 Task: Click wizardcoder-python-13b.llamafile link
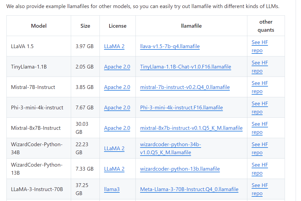pyautogui.click(x=180, y=169)
